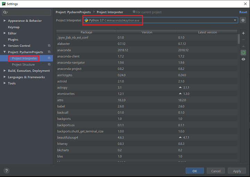Select the backcall package row
This screenshot has width=250, height=177.
(x=147, y=112)
